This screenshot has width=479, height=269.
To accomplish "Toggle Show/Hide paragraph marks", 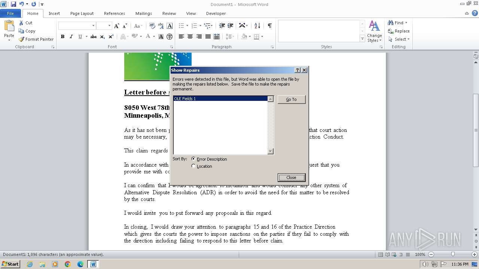I will tap(269, 26).
